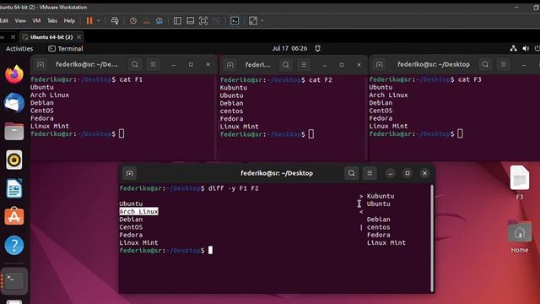This screenshot has height=304, width=540.
Task: Open hamburger menu in cat F3 terminal
Action: [504, 64]
